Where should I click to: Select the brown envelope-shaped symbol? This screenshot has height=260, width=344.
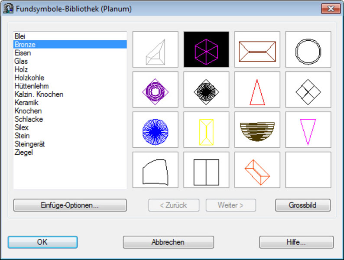tap(257, 49)
